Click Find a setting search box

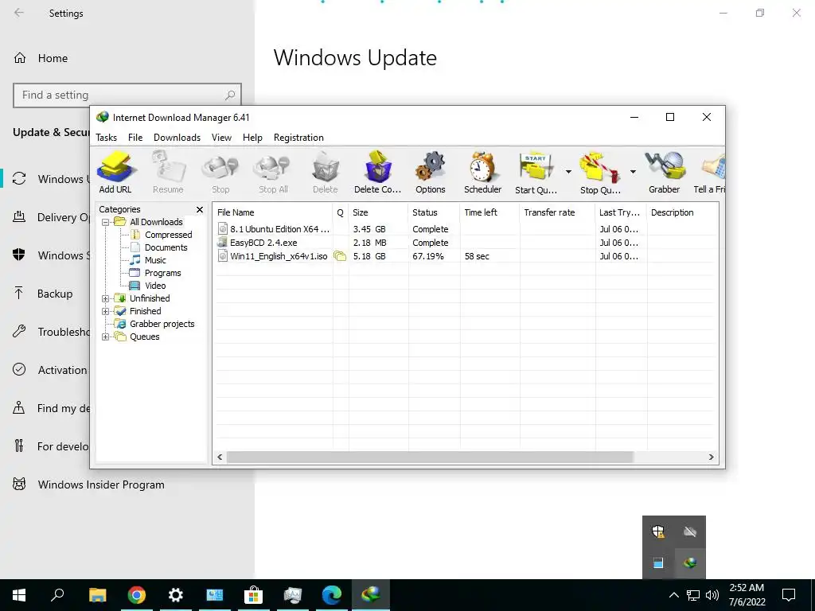click(127, 95)
